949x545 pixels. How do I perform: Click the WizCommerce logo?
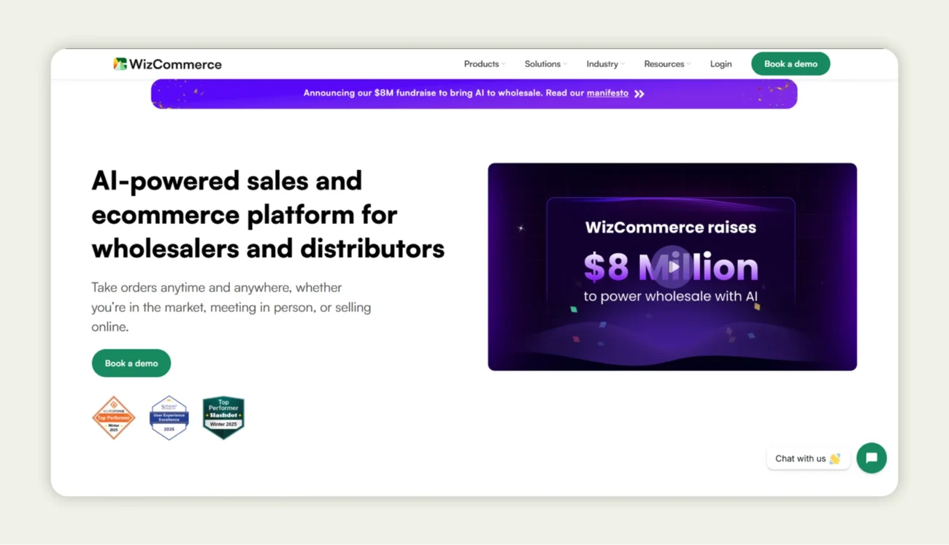click(167, 64)
